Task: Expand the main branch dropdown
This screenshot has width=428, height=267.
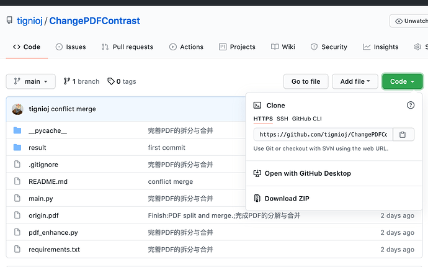Action: click(x=30, y=81)
